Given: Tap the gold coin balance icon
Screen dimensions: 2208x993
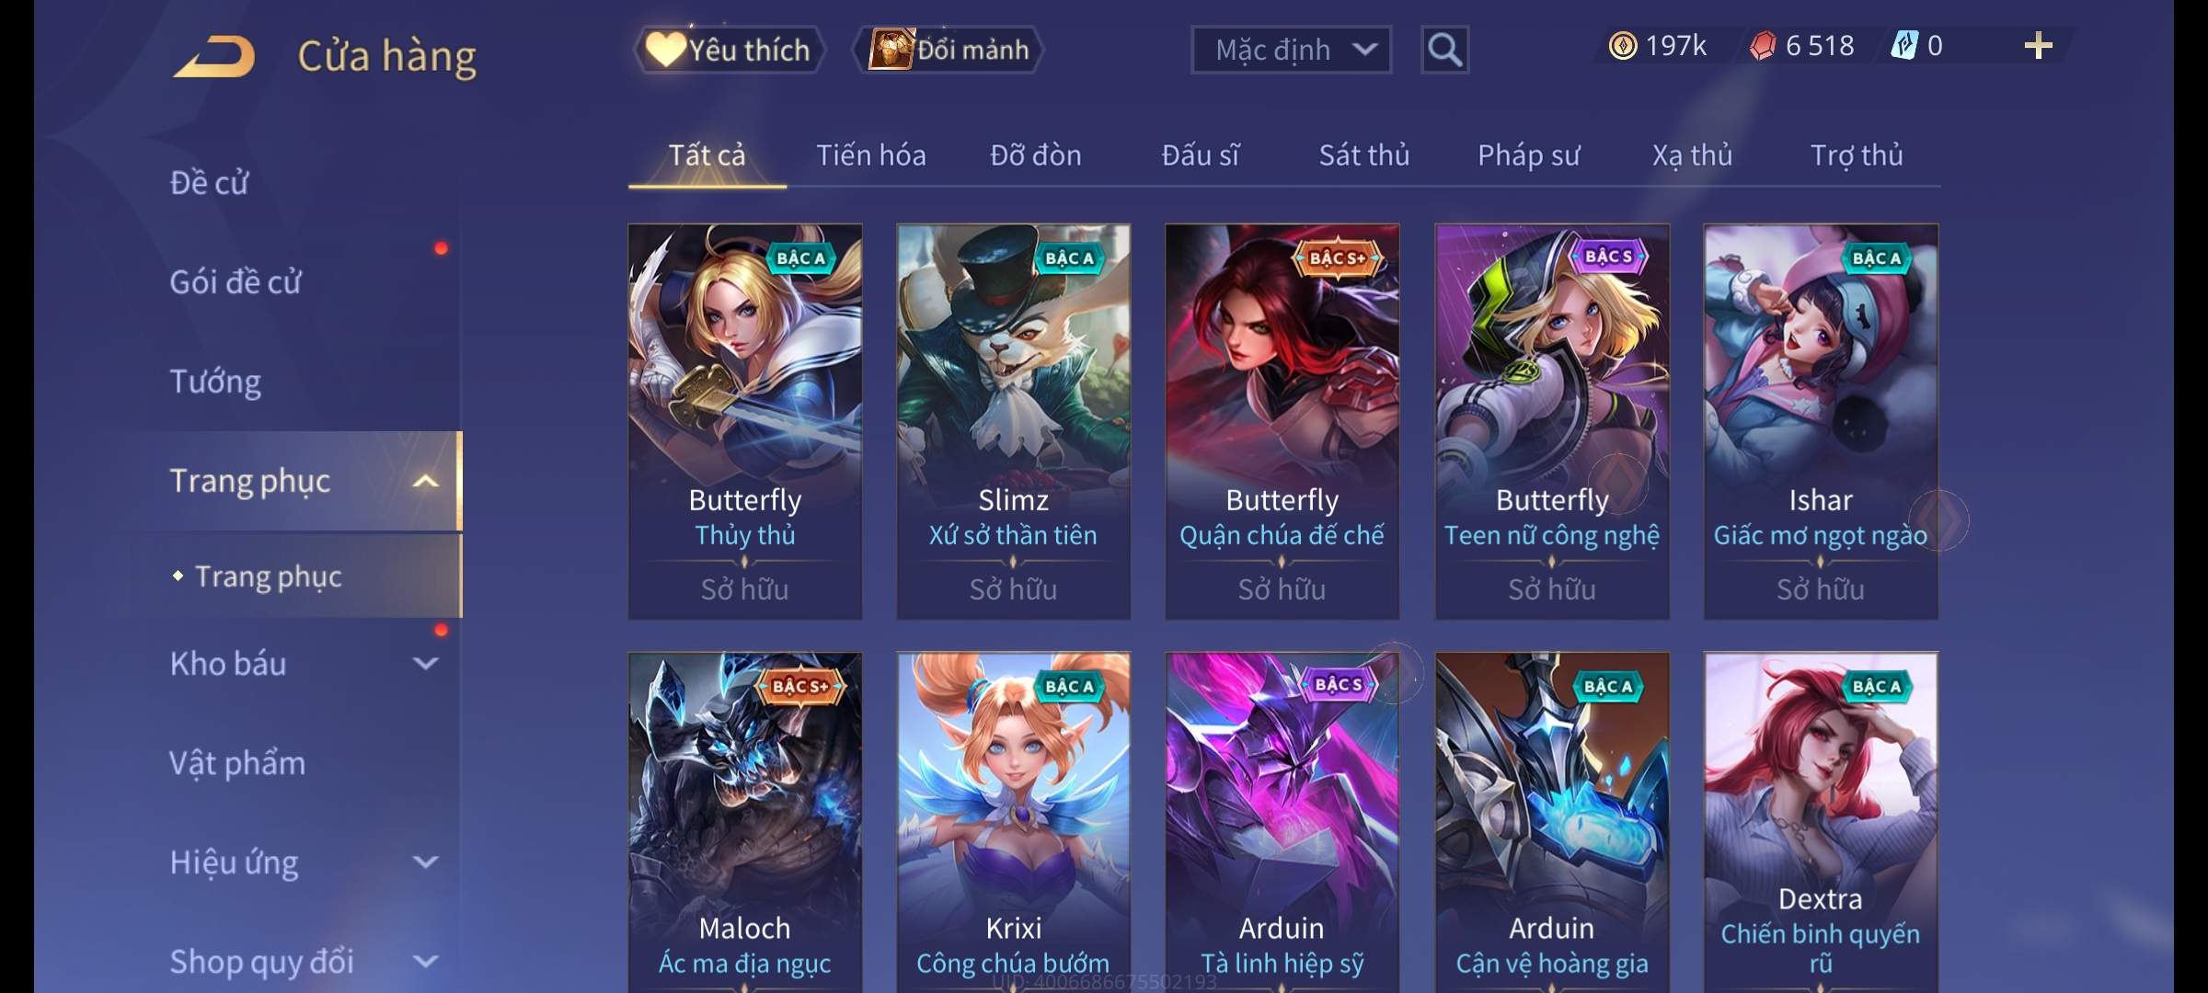Looking at the screenshot, I should pos(1623,46).
